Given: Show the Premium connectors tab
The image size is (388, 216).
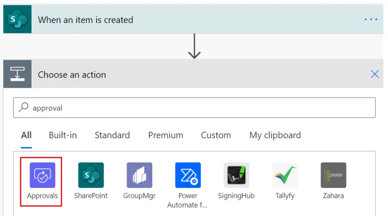Looking at the screenshot, I should (x=165, y=135).
